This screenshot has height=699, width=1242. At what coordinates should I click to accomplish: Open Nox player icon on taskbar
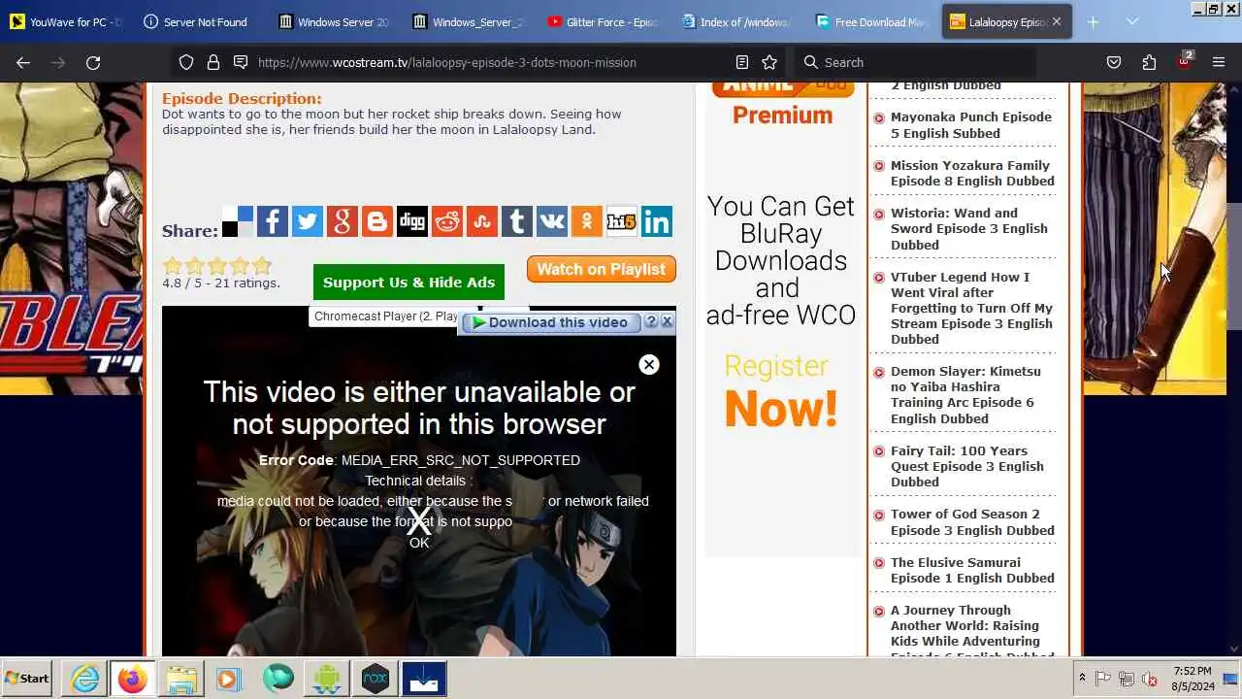pos(375,679)
